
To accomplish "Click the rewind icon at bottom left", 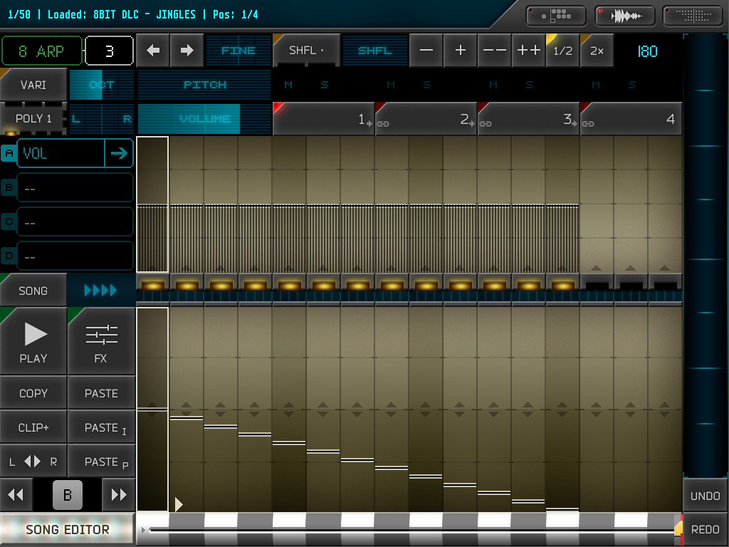I will (x=16, y=494).
